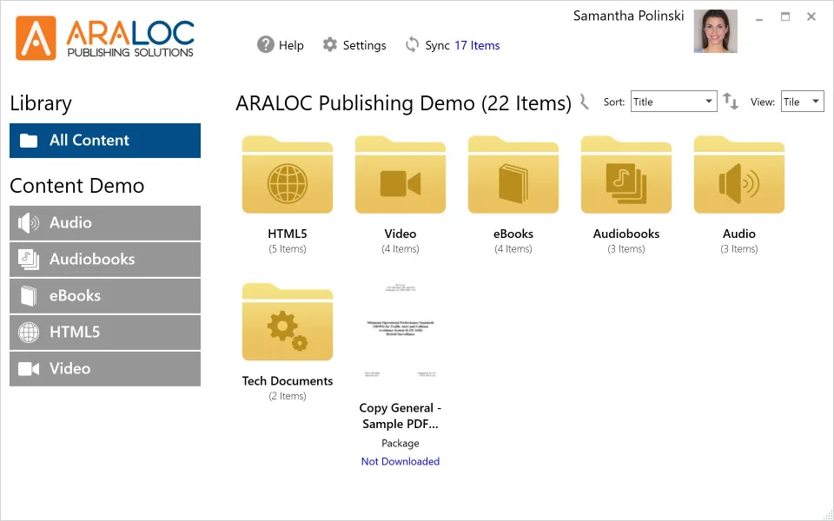Open Settings via the gear icon
834x521 pixels.
coord(330,44)
